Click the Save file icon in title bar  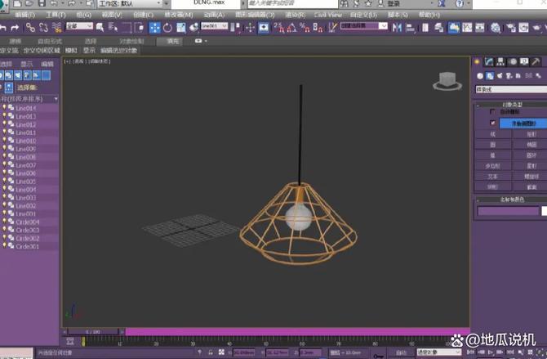pos(42,4)
